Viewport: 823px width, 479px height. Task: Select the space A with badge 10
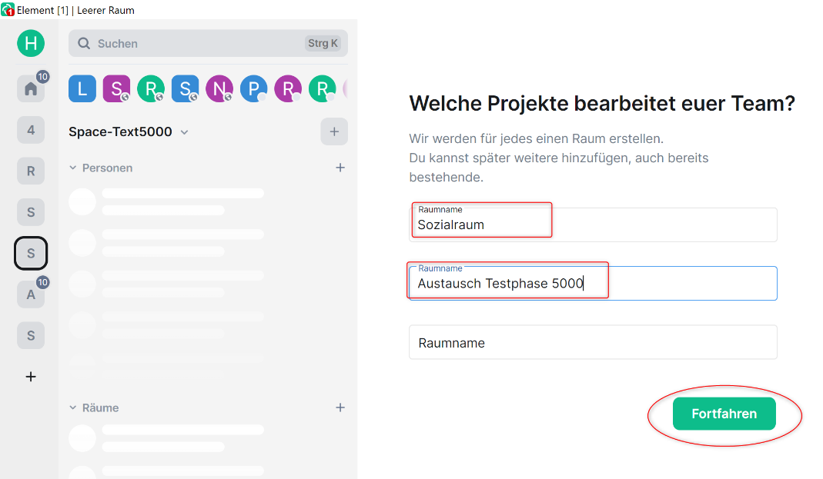31,294
